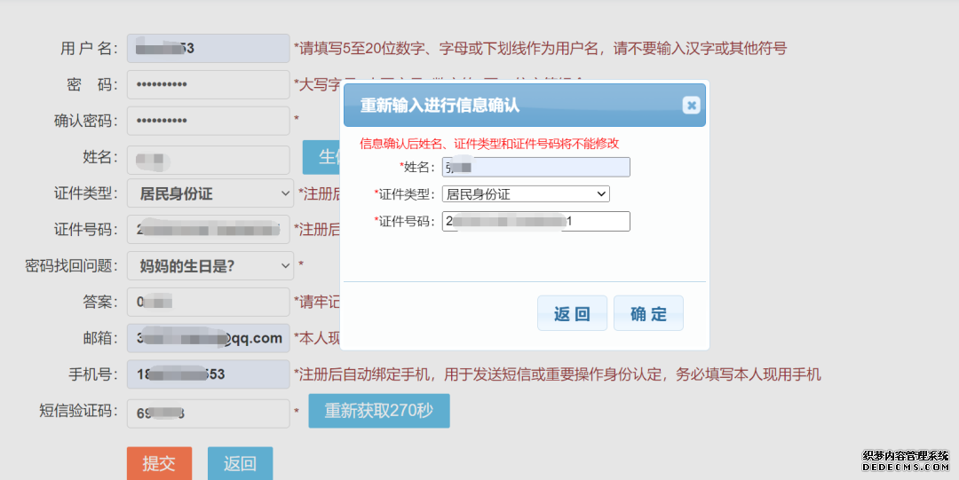This screenshot has width=959, height=480.
Task: Click the 返回 button in dialog
Action: [572, 313]
